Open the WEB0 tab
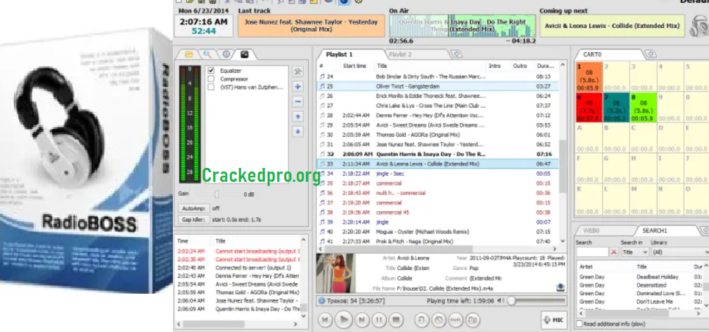The height and width of the screenshot is (332, 709). click(591, 230)
